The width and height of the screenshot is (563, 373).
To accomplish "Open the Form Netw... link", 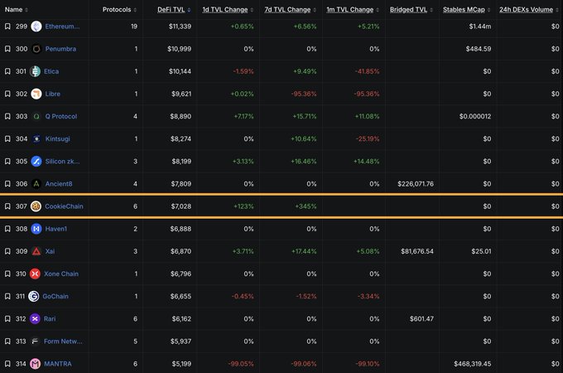I will tap(63, 341).
